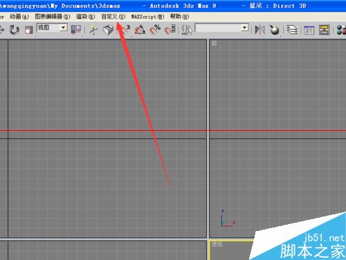Open Edit Named Selection Sets

point(187,30)
